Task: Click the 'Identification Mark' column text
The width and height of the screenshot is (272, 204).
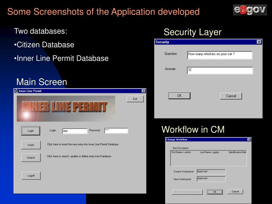Action: 237,152
